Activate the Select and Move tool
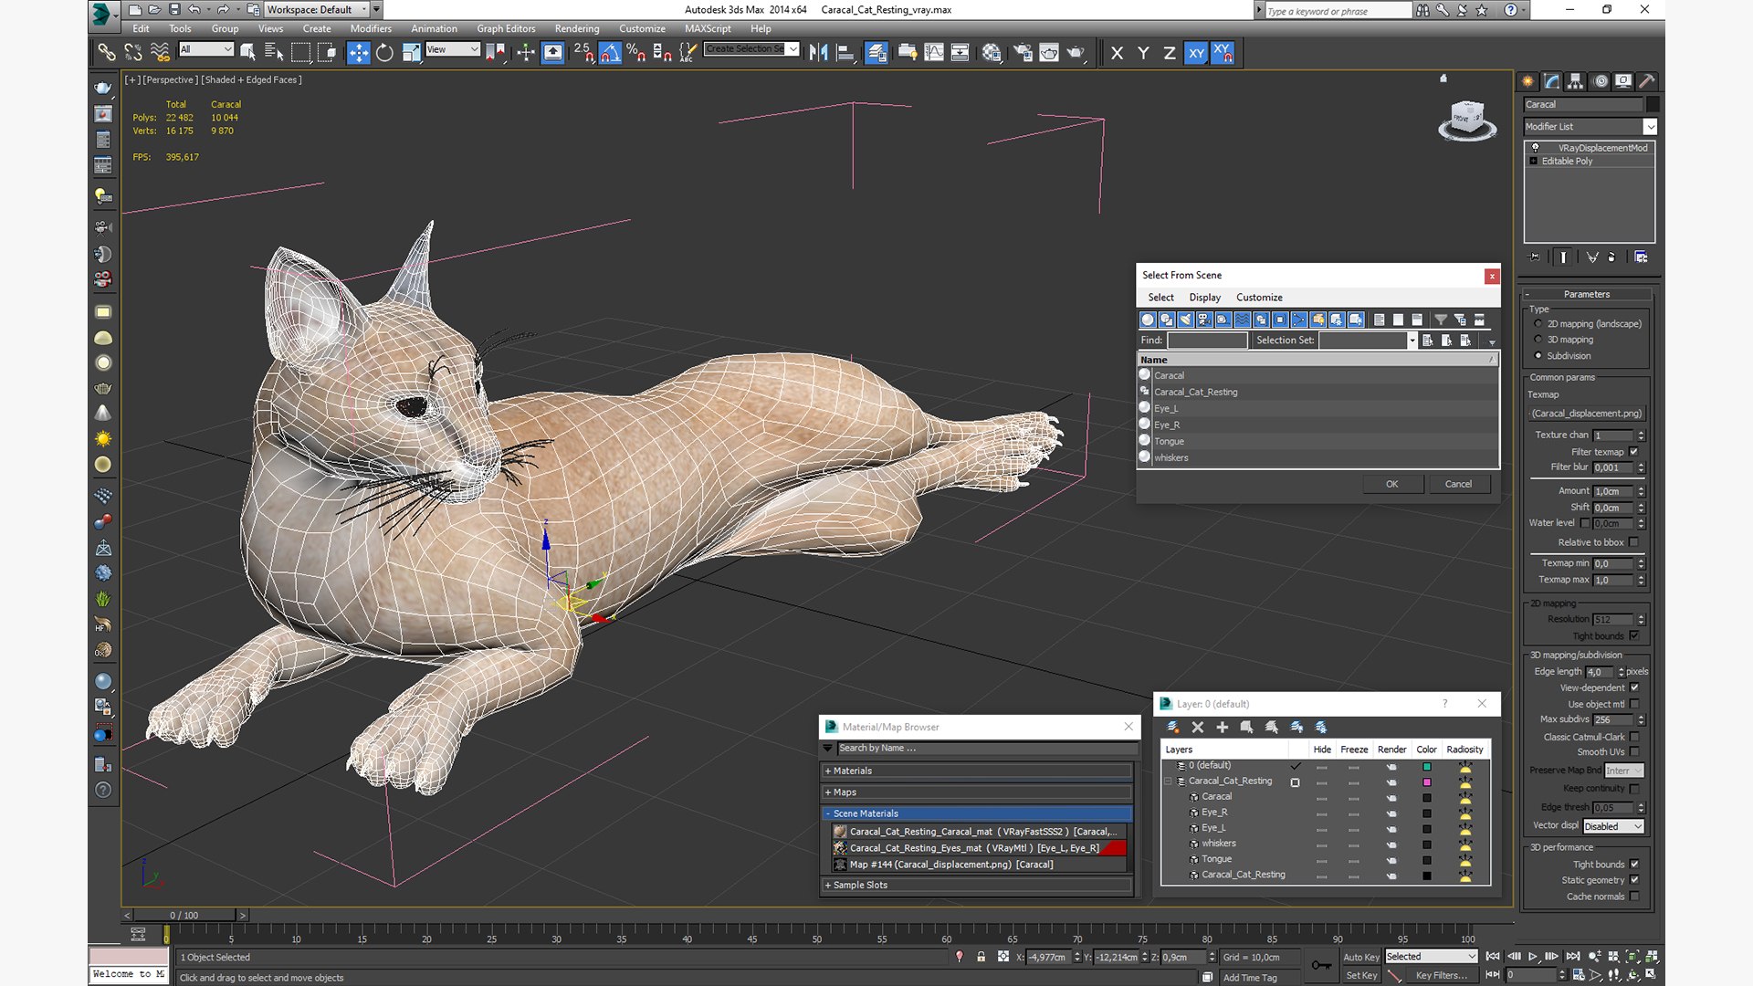The width and height of the screenshot is (1753, 986). point(359,53)
